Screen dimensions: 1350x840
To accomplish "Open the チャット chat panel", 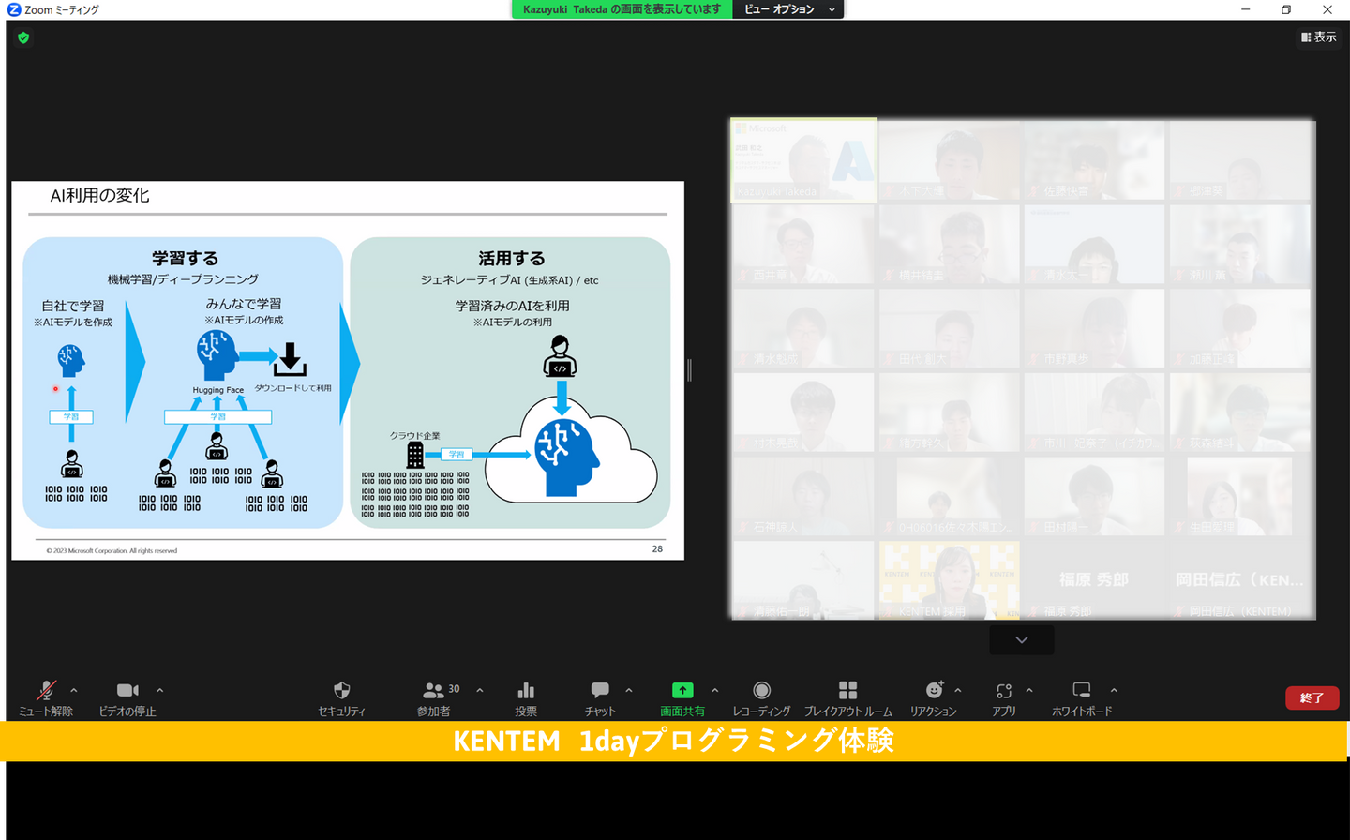I will click(600, 698).
